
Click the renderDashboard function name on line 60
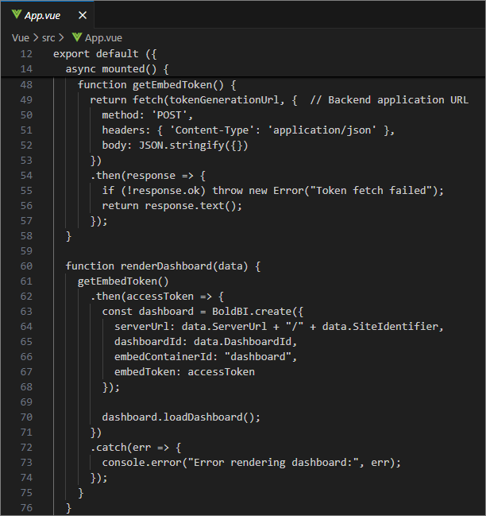[169, 266]
